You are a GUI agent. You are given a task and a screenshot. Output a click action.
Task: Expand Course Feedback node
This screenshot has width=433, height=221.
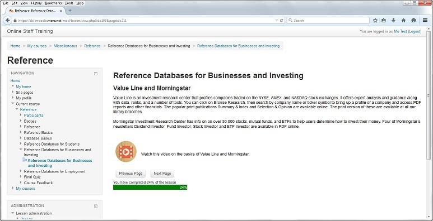pos(21,182)
